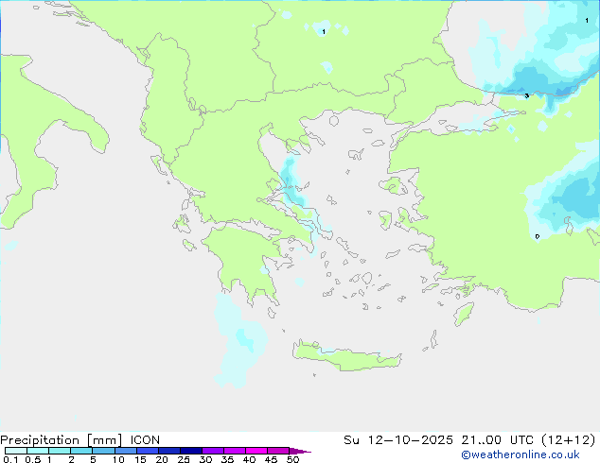Pick the 15–20 mm legend swatch
The image size is (600, 463).
(148, 451)
